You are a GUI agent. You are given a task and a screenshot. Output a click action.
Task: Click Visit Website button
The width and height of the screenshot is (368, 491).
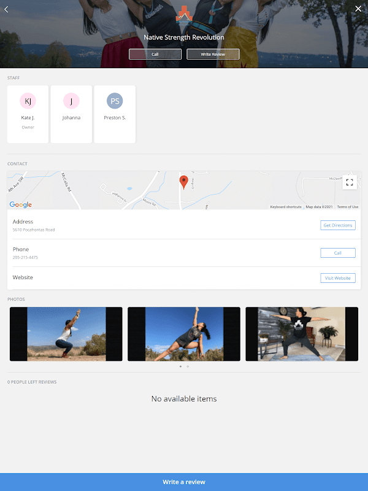point(338,278)
